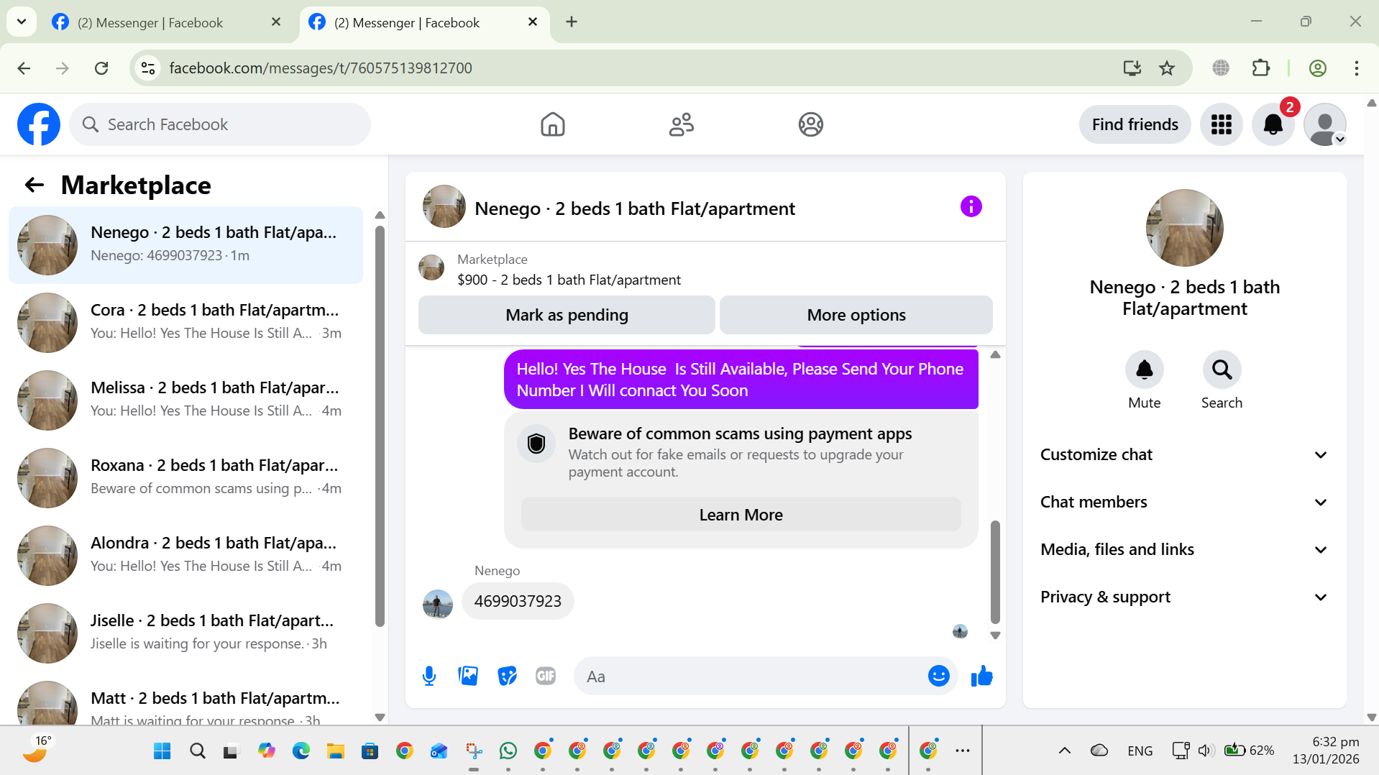Viewport: 1379px width, 775px height.
Task: Open Chrome three-dot menu
Action: tap(1356, 68)
